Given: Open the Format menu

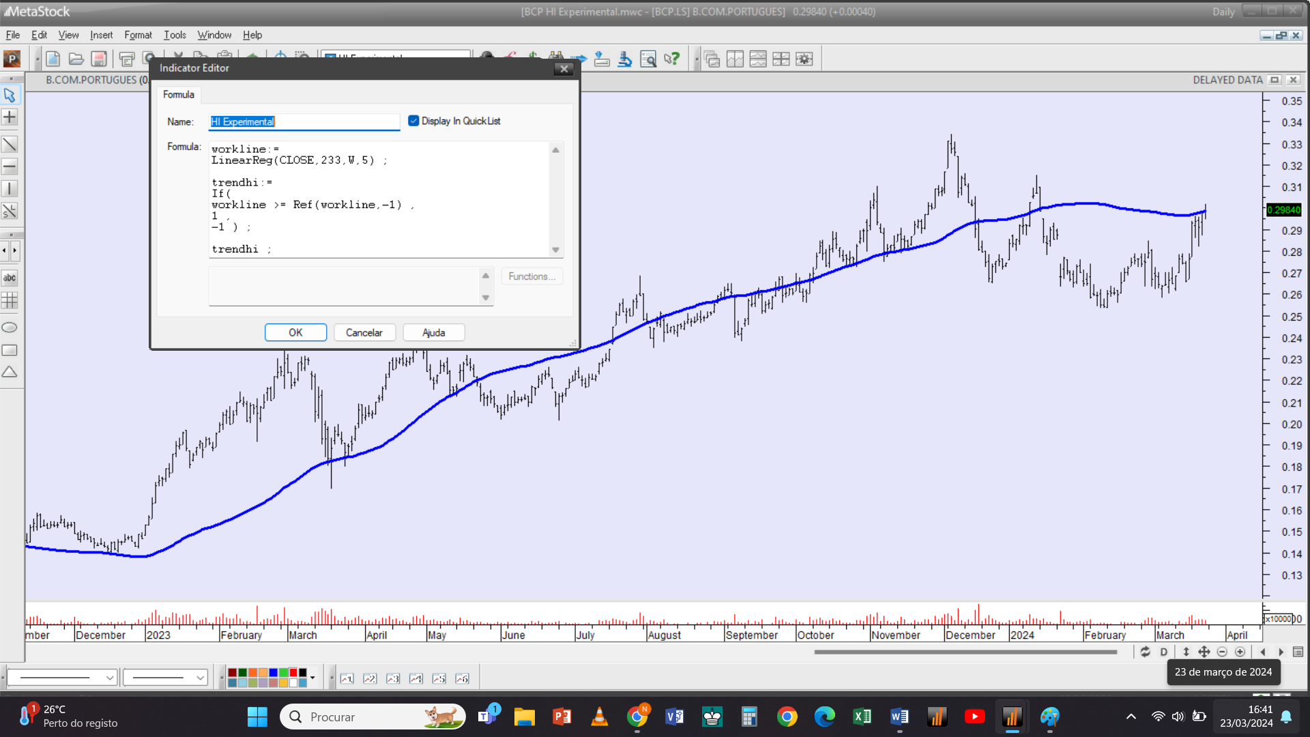Looking at the screenshot, I should point(138,35).
